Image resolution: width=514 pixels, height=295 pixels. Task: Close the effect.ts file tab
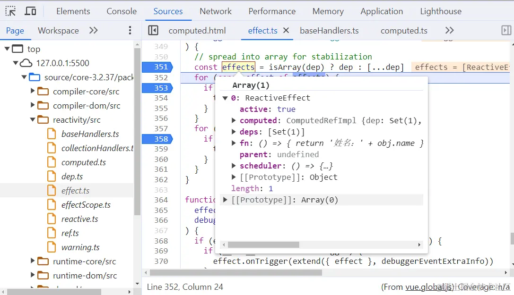[x=286, y=30]
